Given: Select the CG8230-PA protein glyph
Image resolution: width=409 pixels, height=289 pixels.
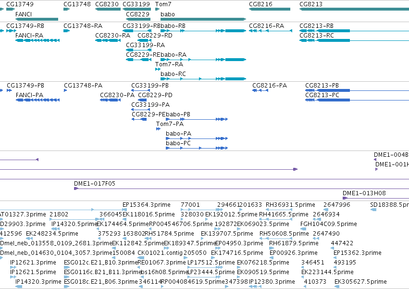Looking at the screenshot, I should point(111,100).
